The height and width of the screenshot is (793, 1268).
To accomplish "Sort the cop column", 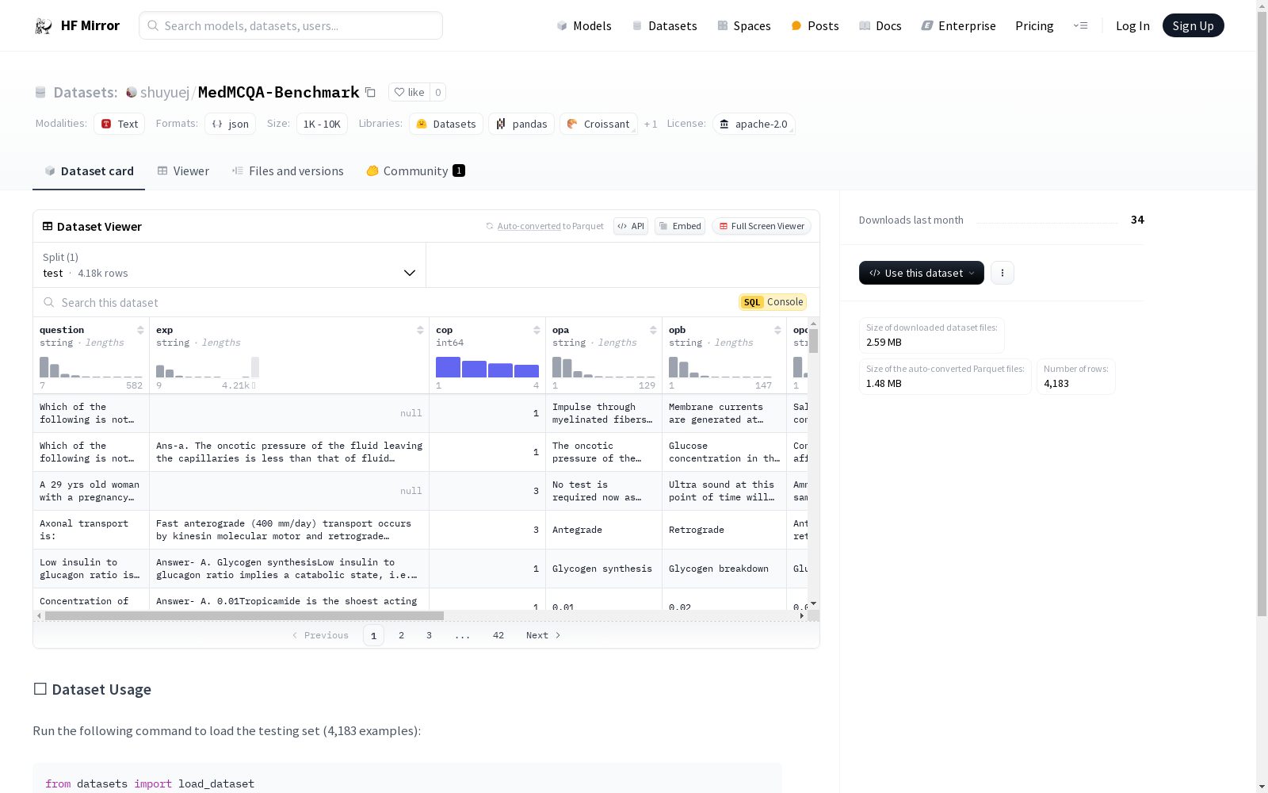I will click(537, 330).
